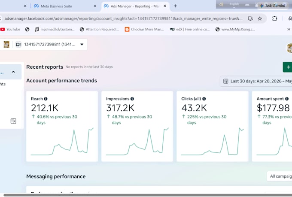The image size is (292, 197).
Task: Open a new browser tab
Action: pyautogui.click(x=175, y=6)
